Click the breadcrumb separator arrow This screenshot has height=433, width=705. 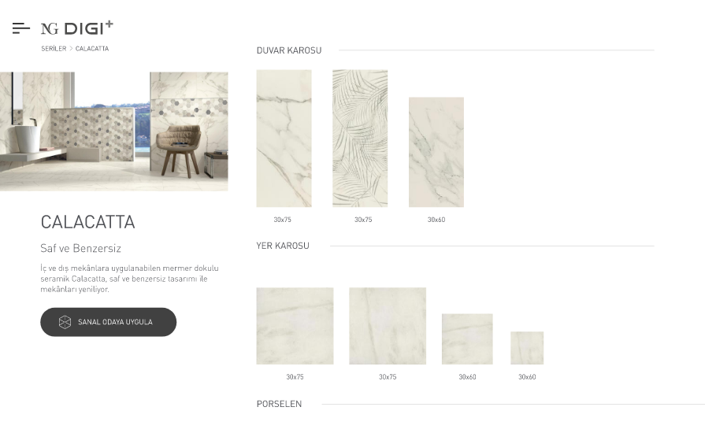pyautogui.click(x=71, y=49)
